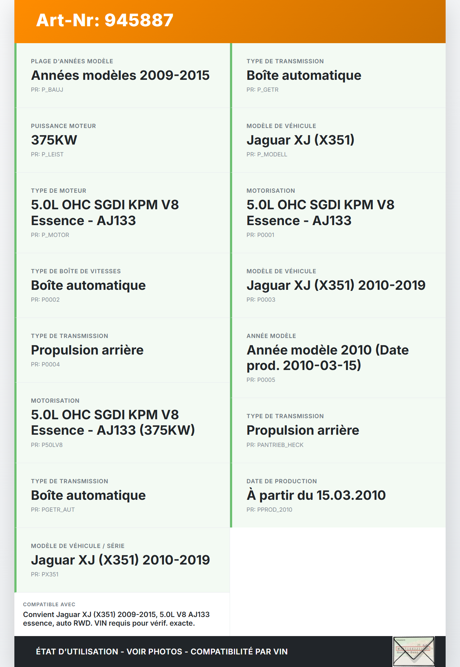Click the Art-Nr: 945887 header title
The height and width of the screenshot is (667, 460).
[105, 20]
